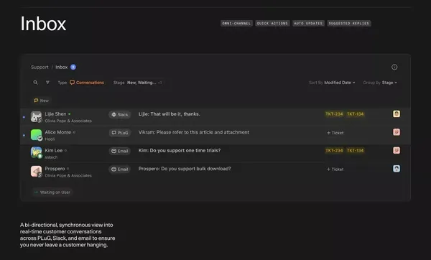Click 'Olivia Pope & Associates' under Prospero
Image resolution: width=431 pixels, height=260 pixels.
tap(68, 175)
